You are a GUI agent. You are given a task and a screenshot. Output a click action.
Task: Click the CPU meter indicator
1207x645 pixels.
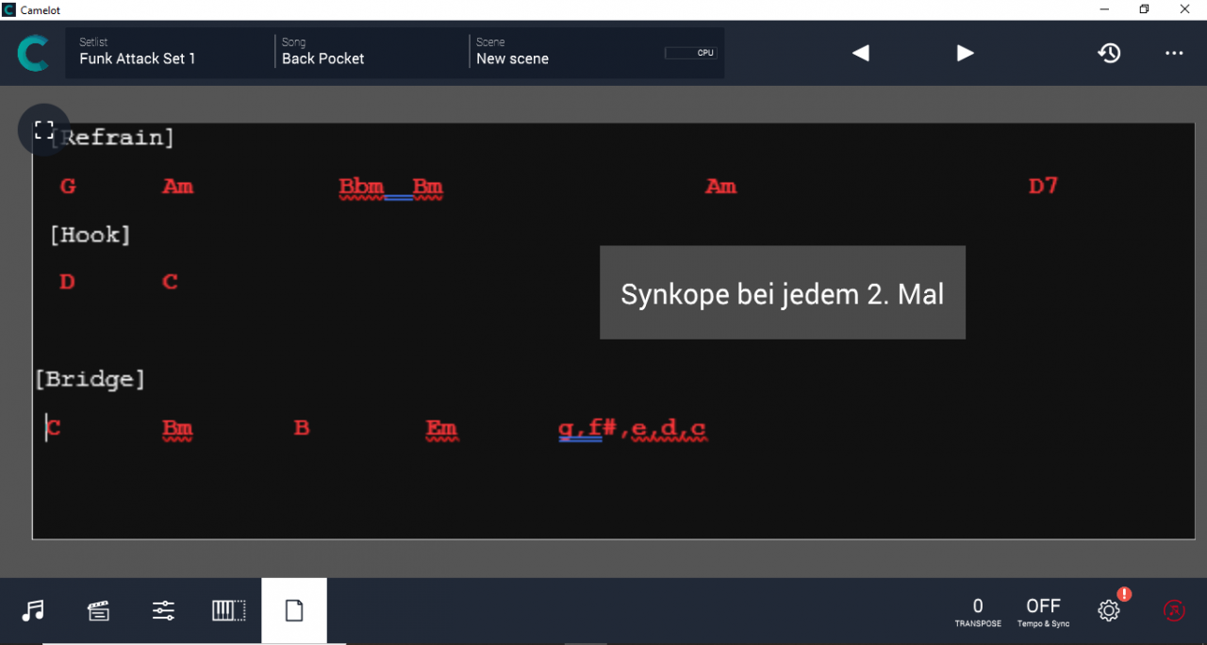pos(689,53)
